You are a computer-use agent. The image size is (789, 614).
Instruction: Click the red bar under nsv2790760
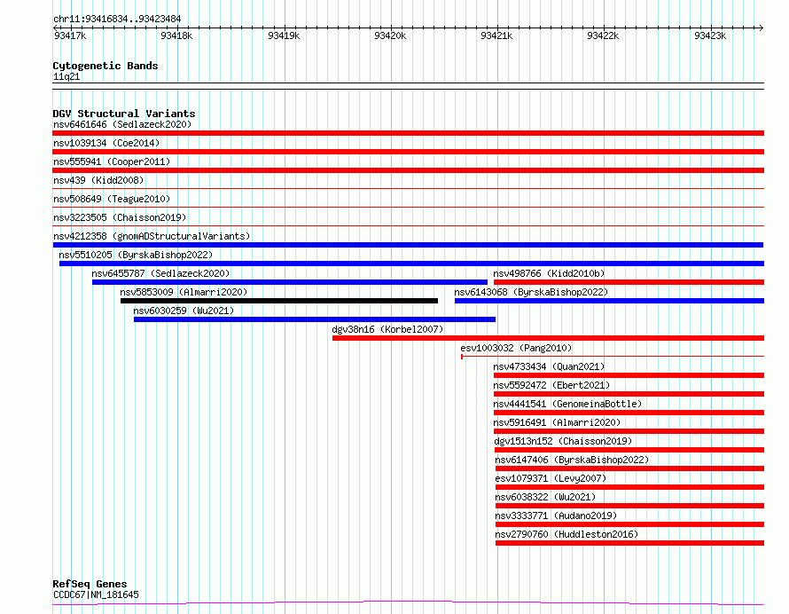coord(630,543)
